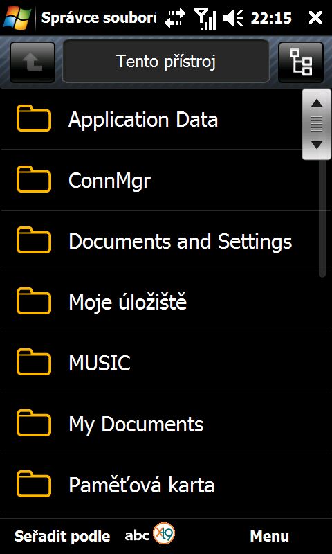Open the Menu softkey
The height and width of the screenshot is (554, 332).
coord(270,536)
